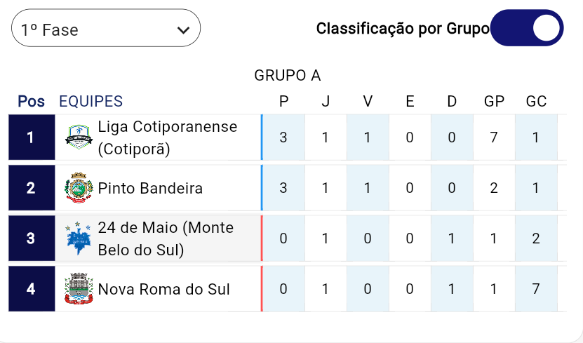The image size is (583, 343).
Task: Click the GP column header
Action: (x=494, y=101)
